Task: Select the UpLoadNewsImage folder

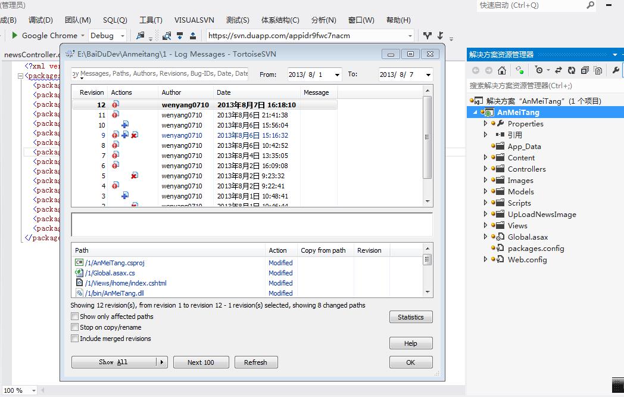Action: (x=542, y=215)
